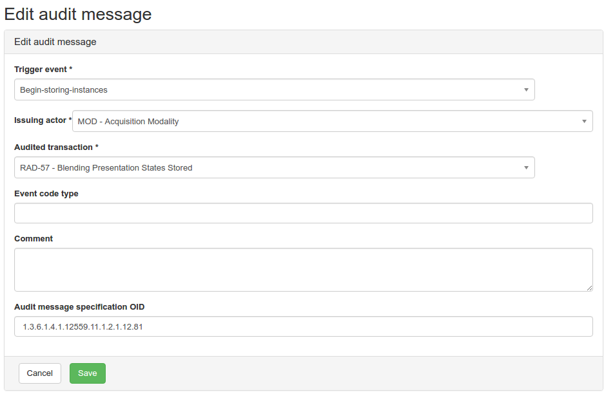Click the Audit message specification OID field

click(x=303, y=326)
